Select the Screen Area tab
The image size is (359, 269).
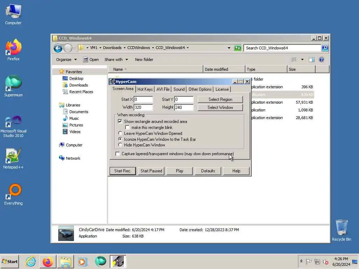coord(123,89)
